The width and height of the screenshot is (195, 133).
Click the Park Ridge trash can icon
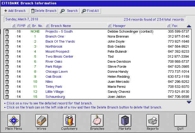[x=7, y=66]
